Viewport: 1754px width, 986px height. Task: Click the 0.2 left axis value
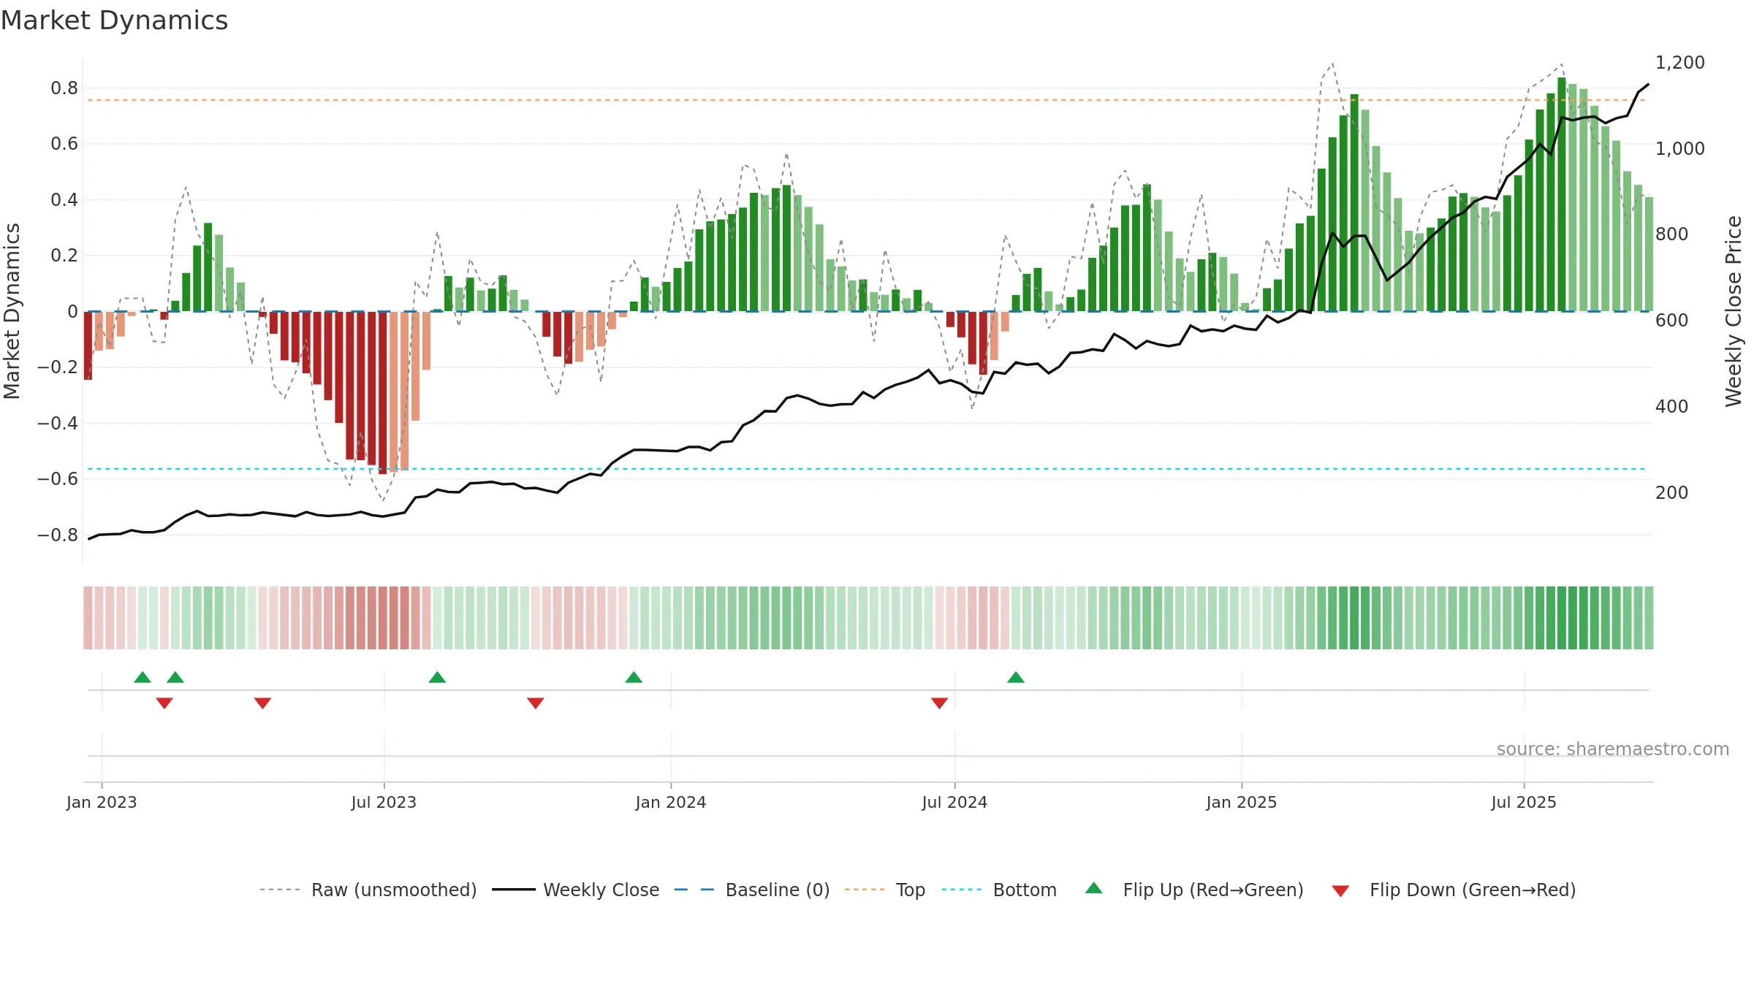pyautogui.click(x=64, y=256)
